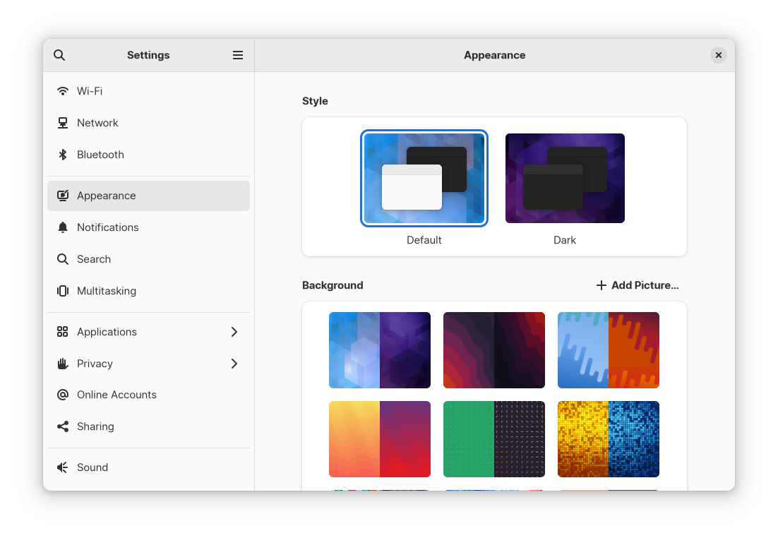Image resolution: width=778 pixels, height=538 pixels.
Task: Choose the green and dark dotted wallpaper
Action: (x=494, y=439)
